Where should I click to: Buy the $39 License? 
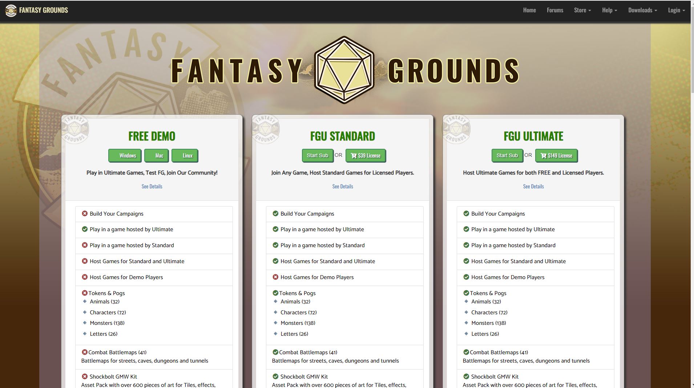366,156
